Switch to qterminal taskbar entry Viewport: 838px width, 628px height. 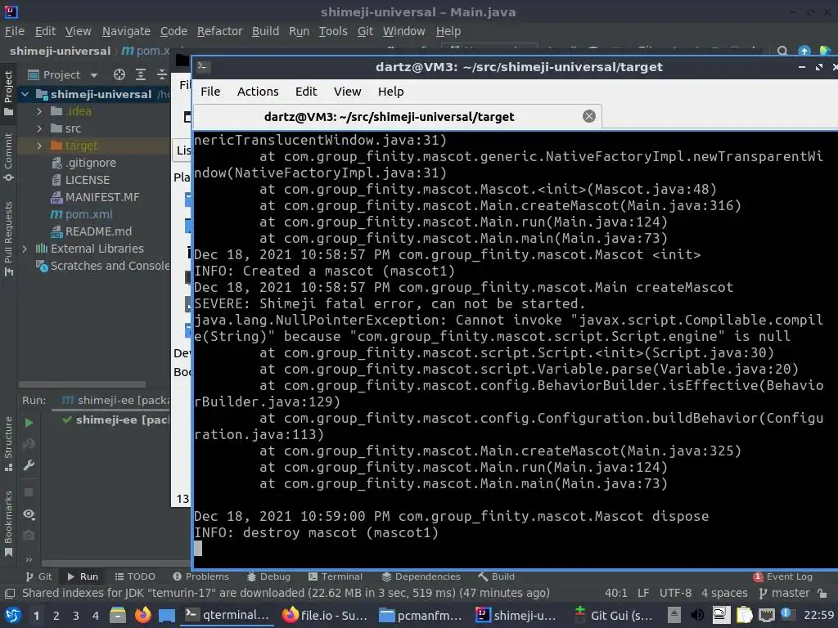[228, 615]
